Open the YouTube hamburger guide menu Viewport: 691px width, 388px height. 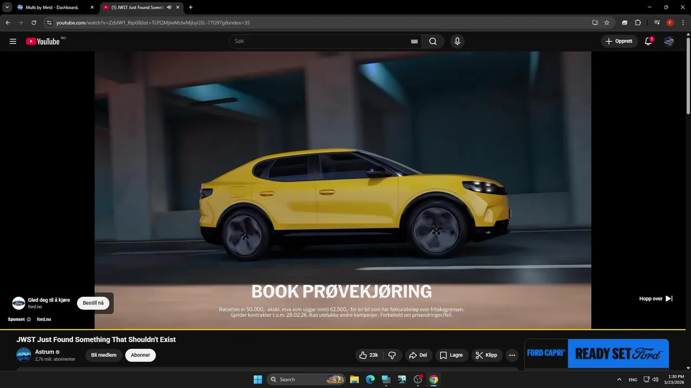[13, 41]
